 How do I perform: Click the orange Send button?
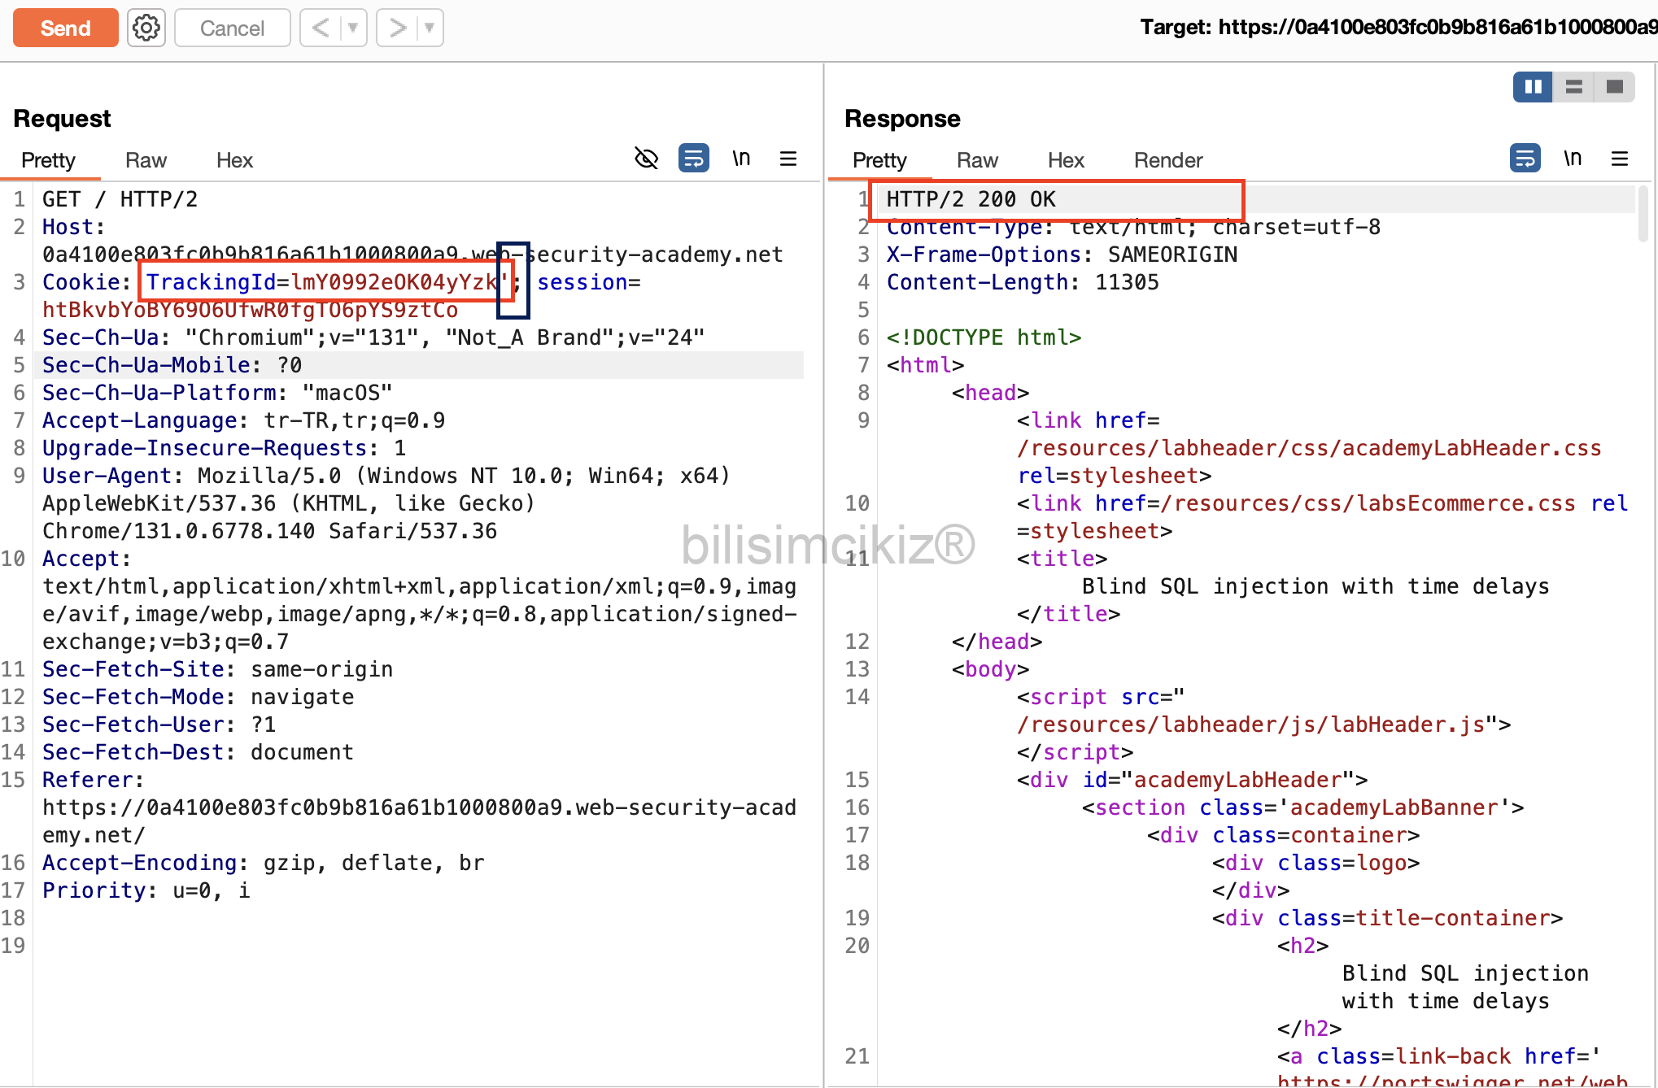pyautogui.click(x=65, y=28)
